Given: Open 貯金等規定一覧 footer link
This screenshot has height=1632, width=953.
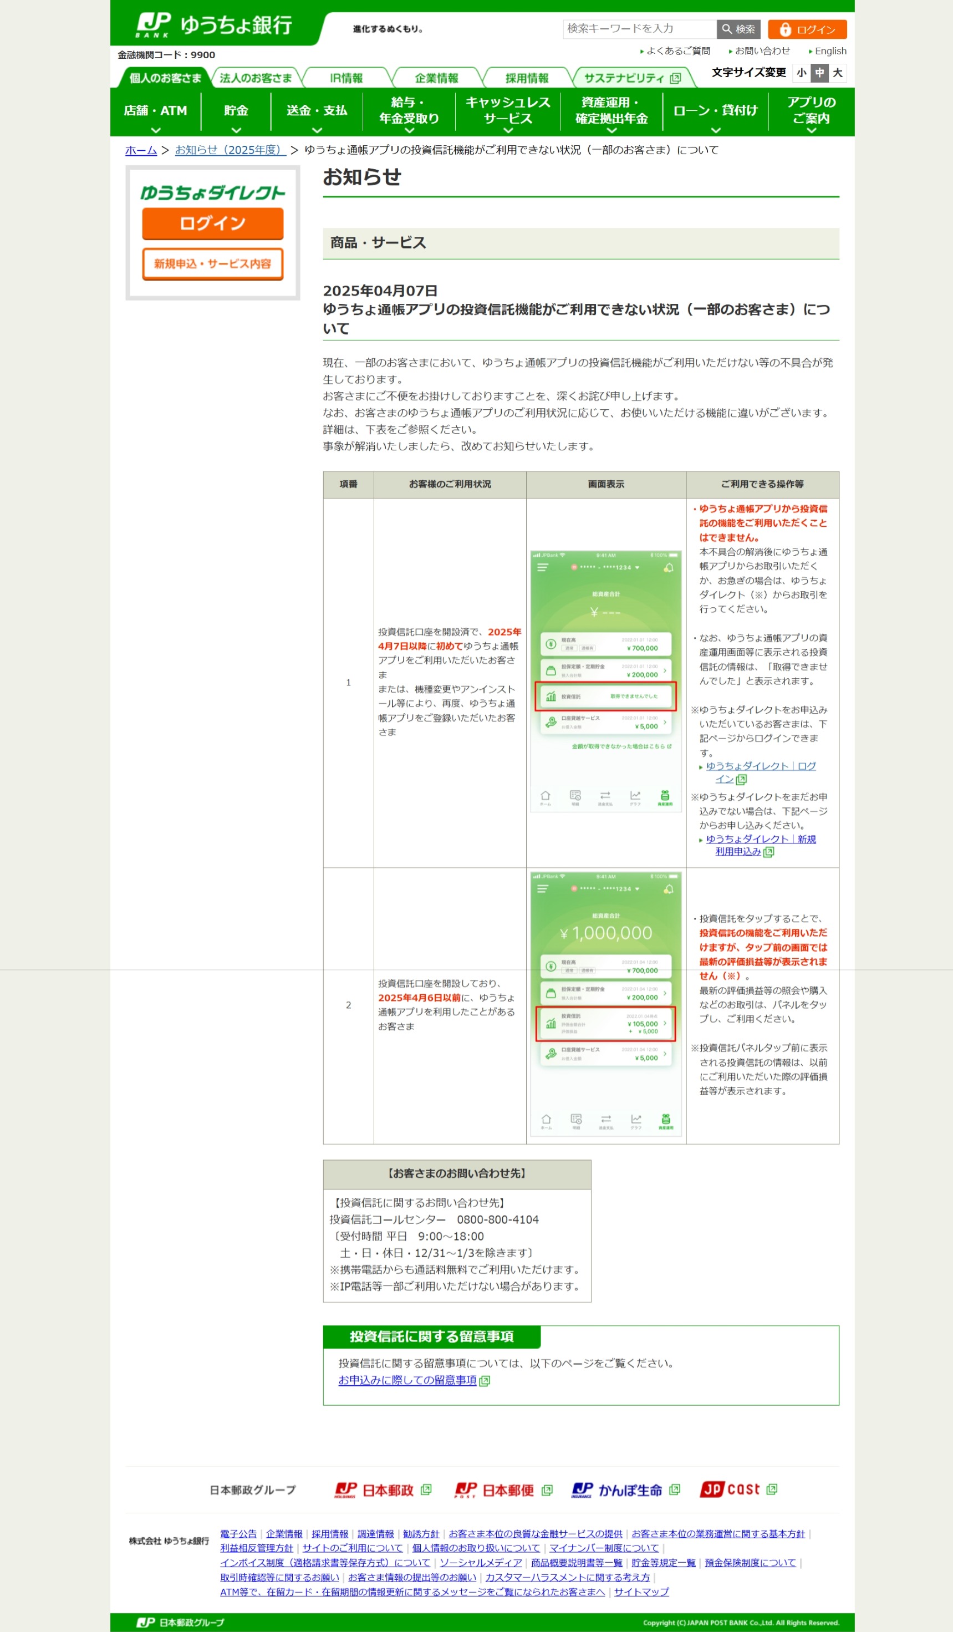Looking at the screenshot, I should [x=664, y=1563].
